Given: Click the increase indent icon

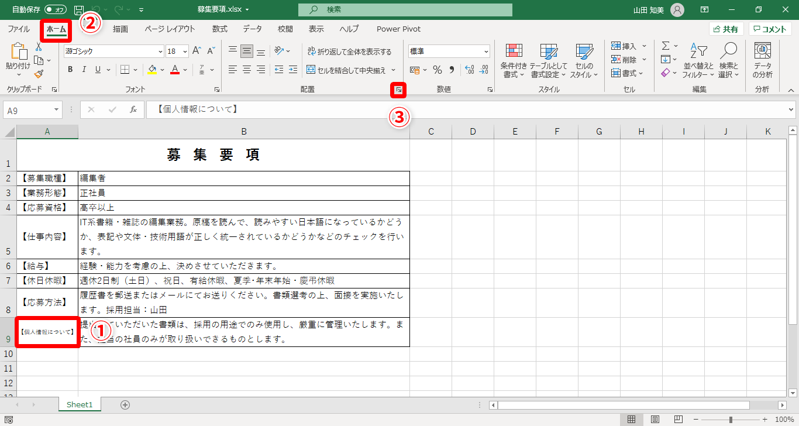Looking at the screenshot, I should [x=292, y=70].
